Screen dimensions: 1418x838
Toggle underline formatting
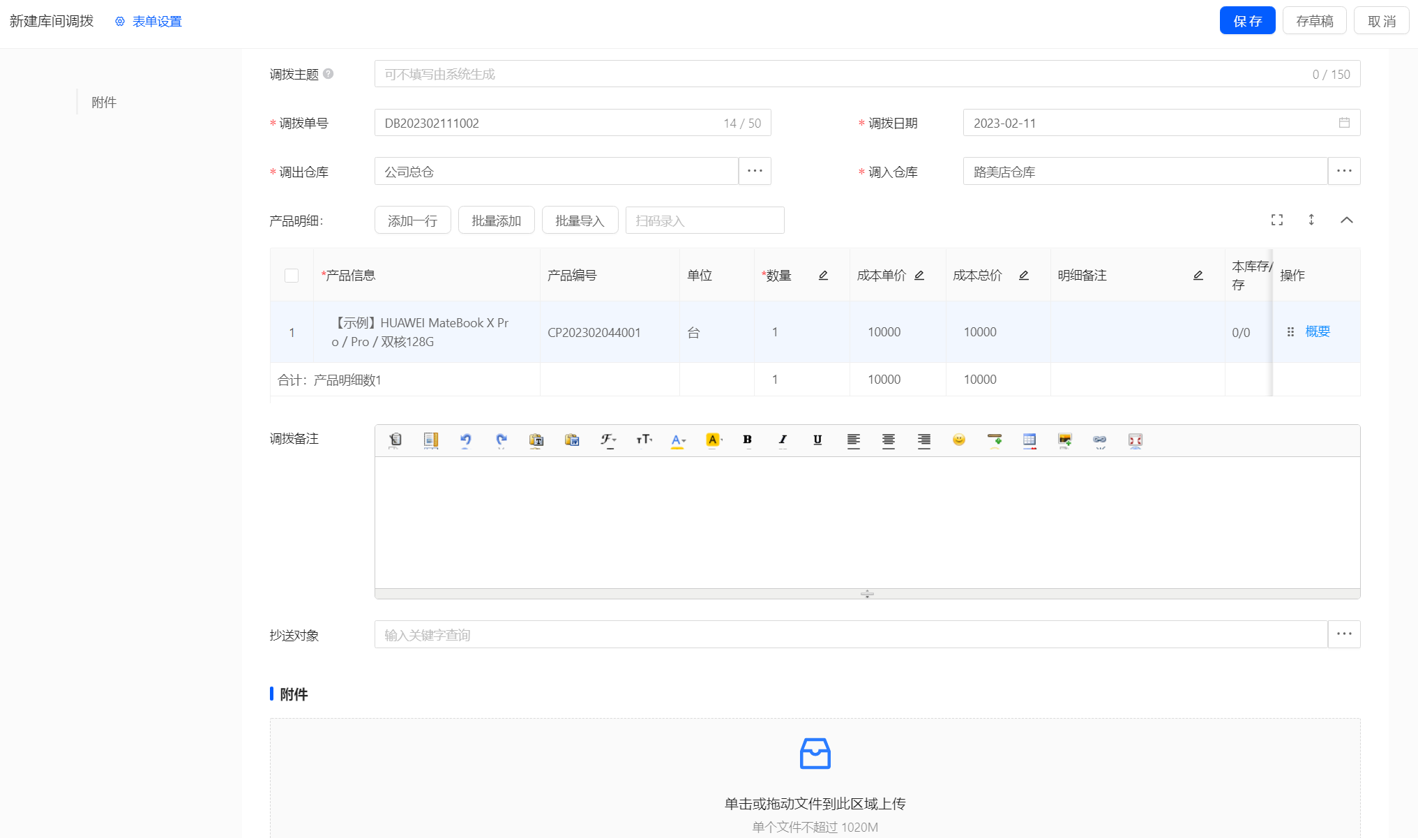tap(817, 440)
